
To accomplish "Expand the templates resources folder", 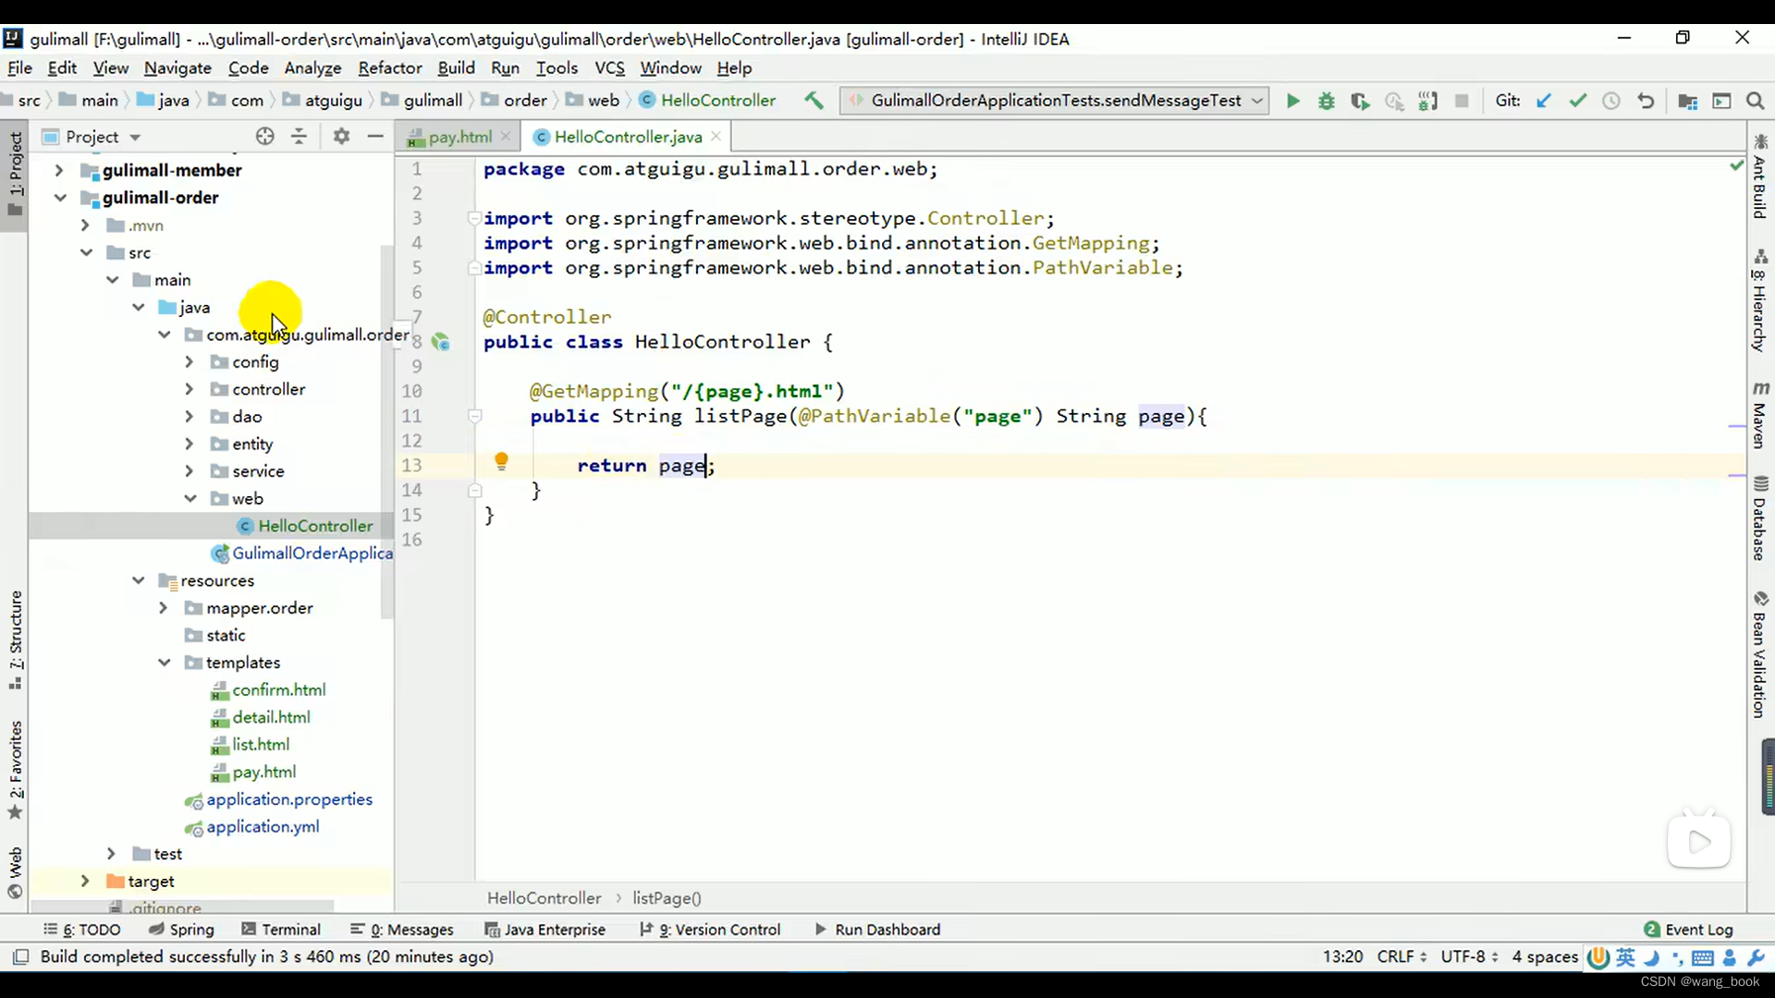I will 162,662.
